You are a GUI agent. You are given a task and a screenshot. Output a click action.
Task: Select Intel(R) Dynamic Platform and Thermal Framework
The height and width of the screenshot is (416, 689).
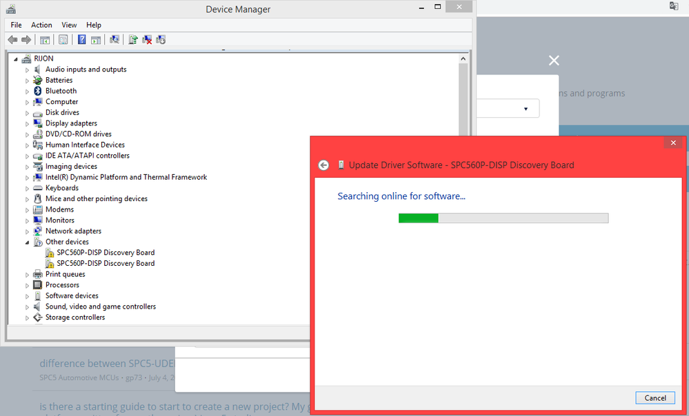126,177
